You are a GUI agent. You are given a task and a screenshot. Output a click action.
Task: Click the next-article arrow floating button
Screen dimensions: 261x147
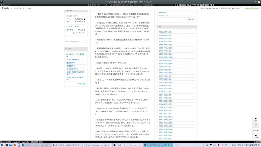256,119
